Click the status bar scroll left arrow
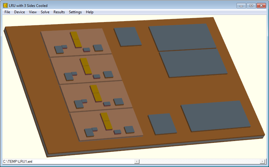The height and width of the screenshot is (167, 269). pos(137,161)
